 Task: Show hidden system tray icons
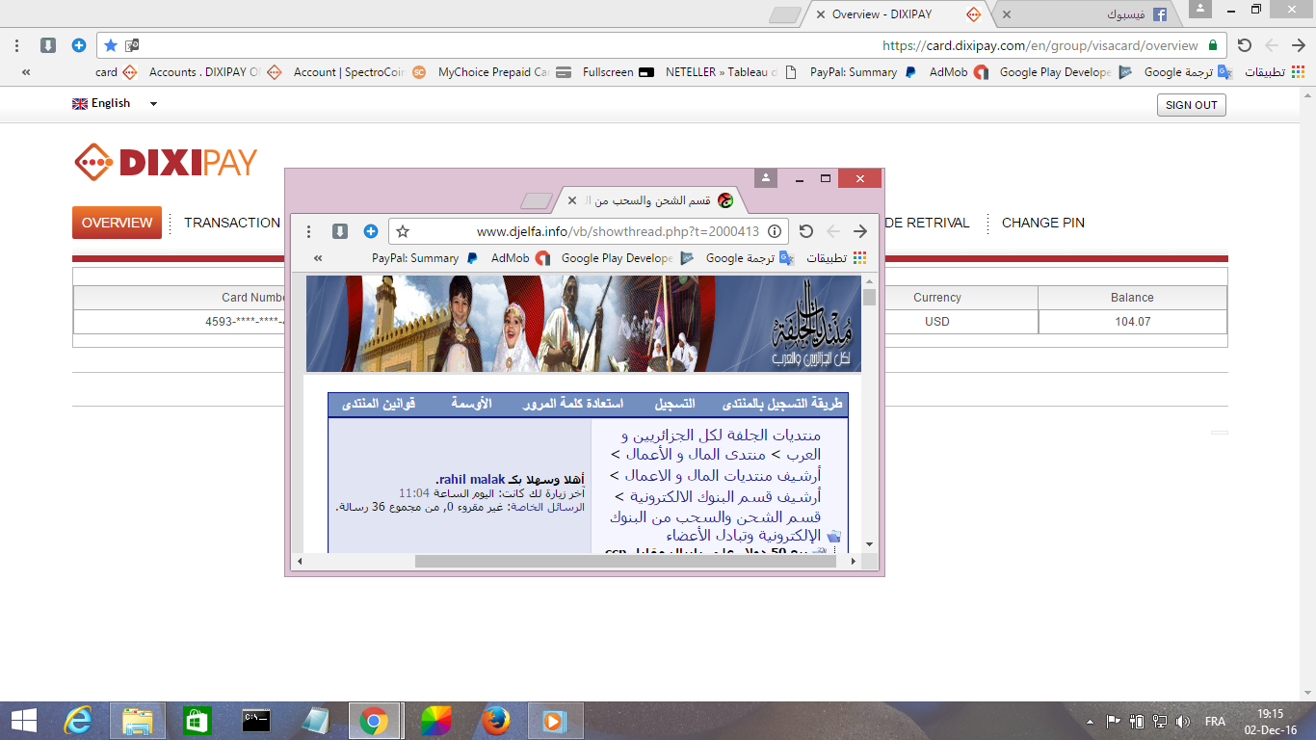pos(1090,722)
